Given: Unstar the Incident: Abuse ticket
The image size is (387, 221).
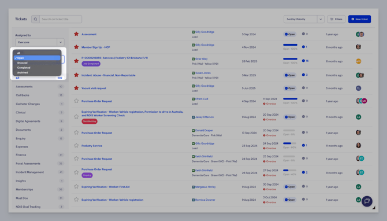Looking at the screenshot, I should [76, 75].
